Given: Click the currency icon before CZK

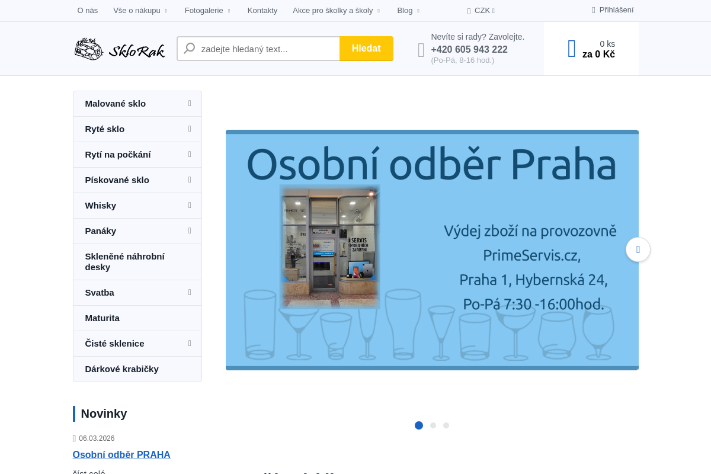Looking at the screenshot, I should click(x=469, y=11).
